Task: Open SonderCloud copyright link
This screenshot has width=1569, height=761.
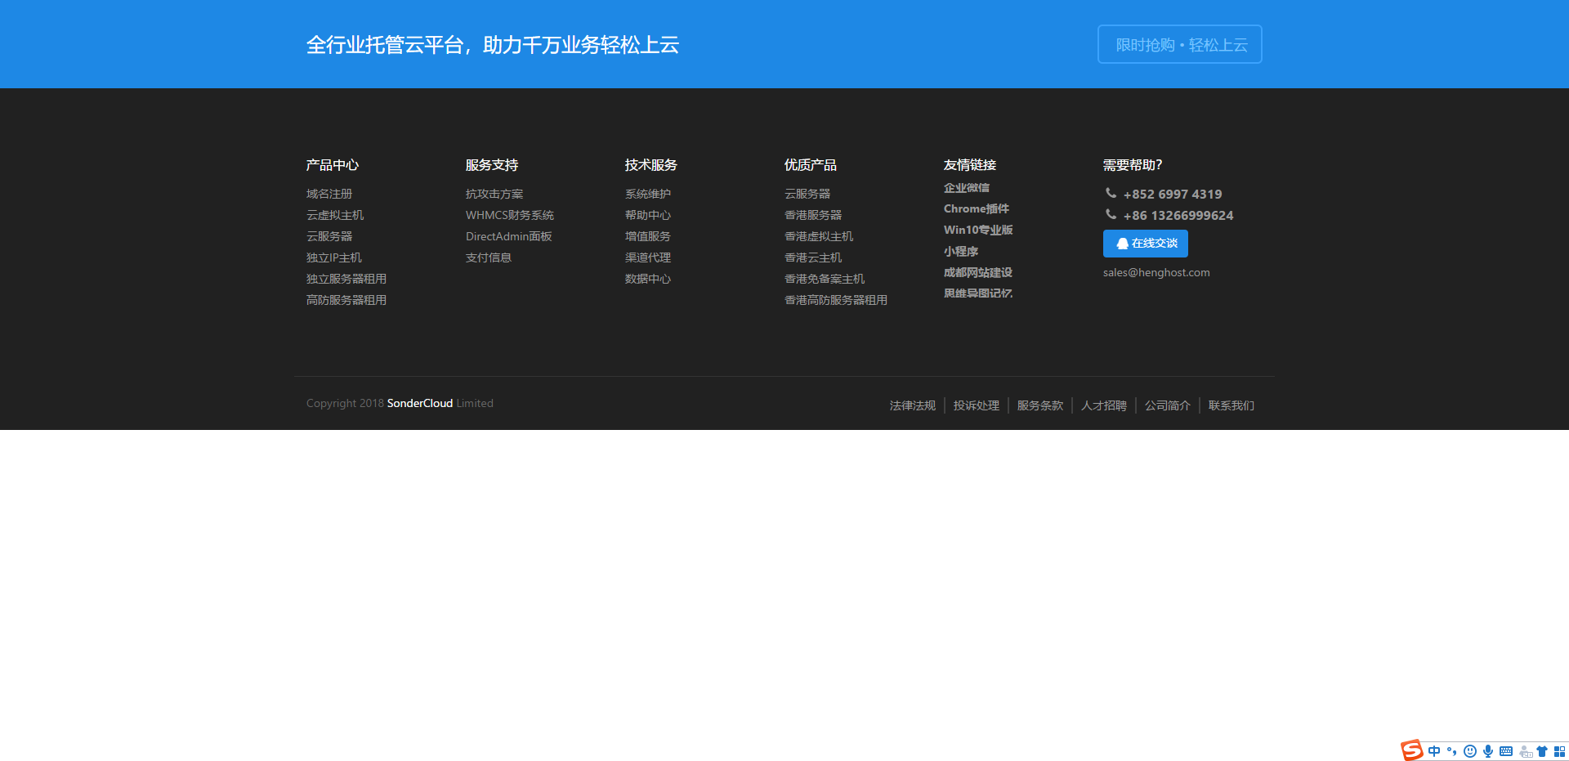Action: click(420, 404)
